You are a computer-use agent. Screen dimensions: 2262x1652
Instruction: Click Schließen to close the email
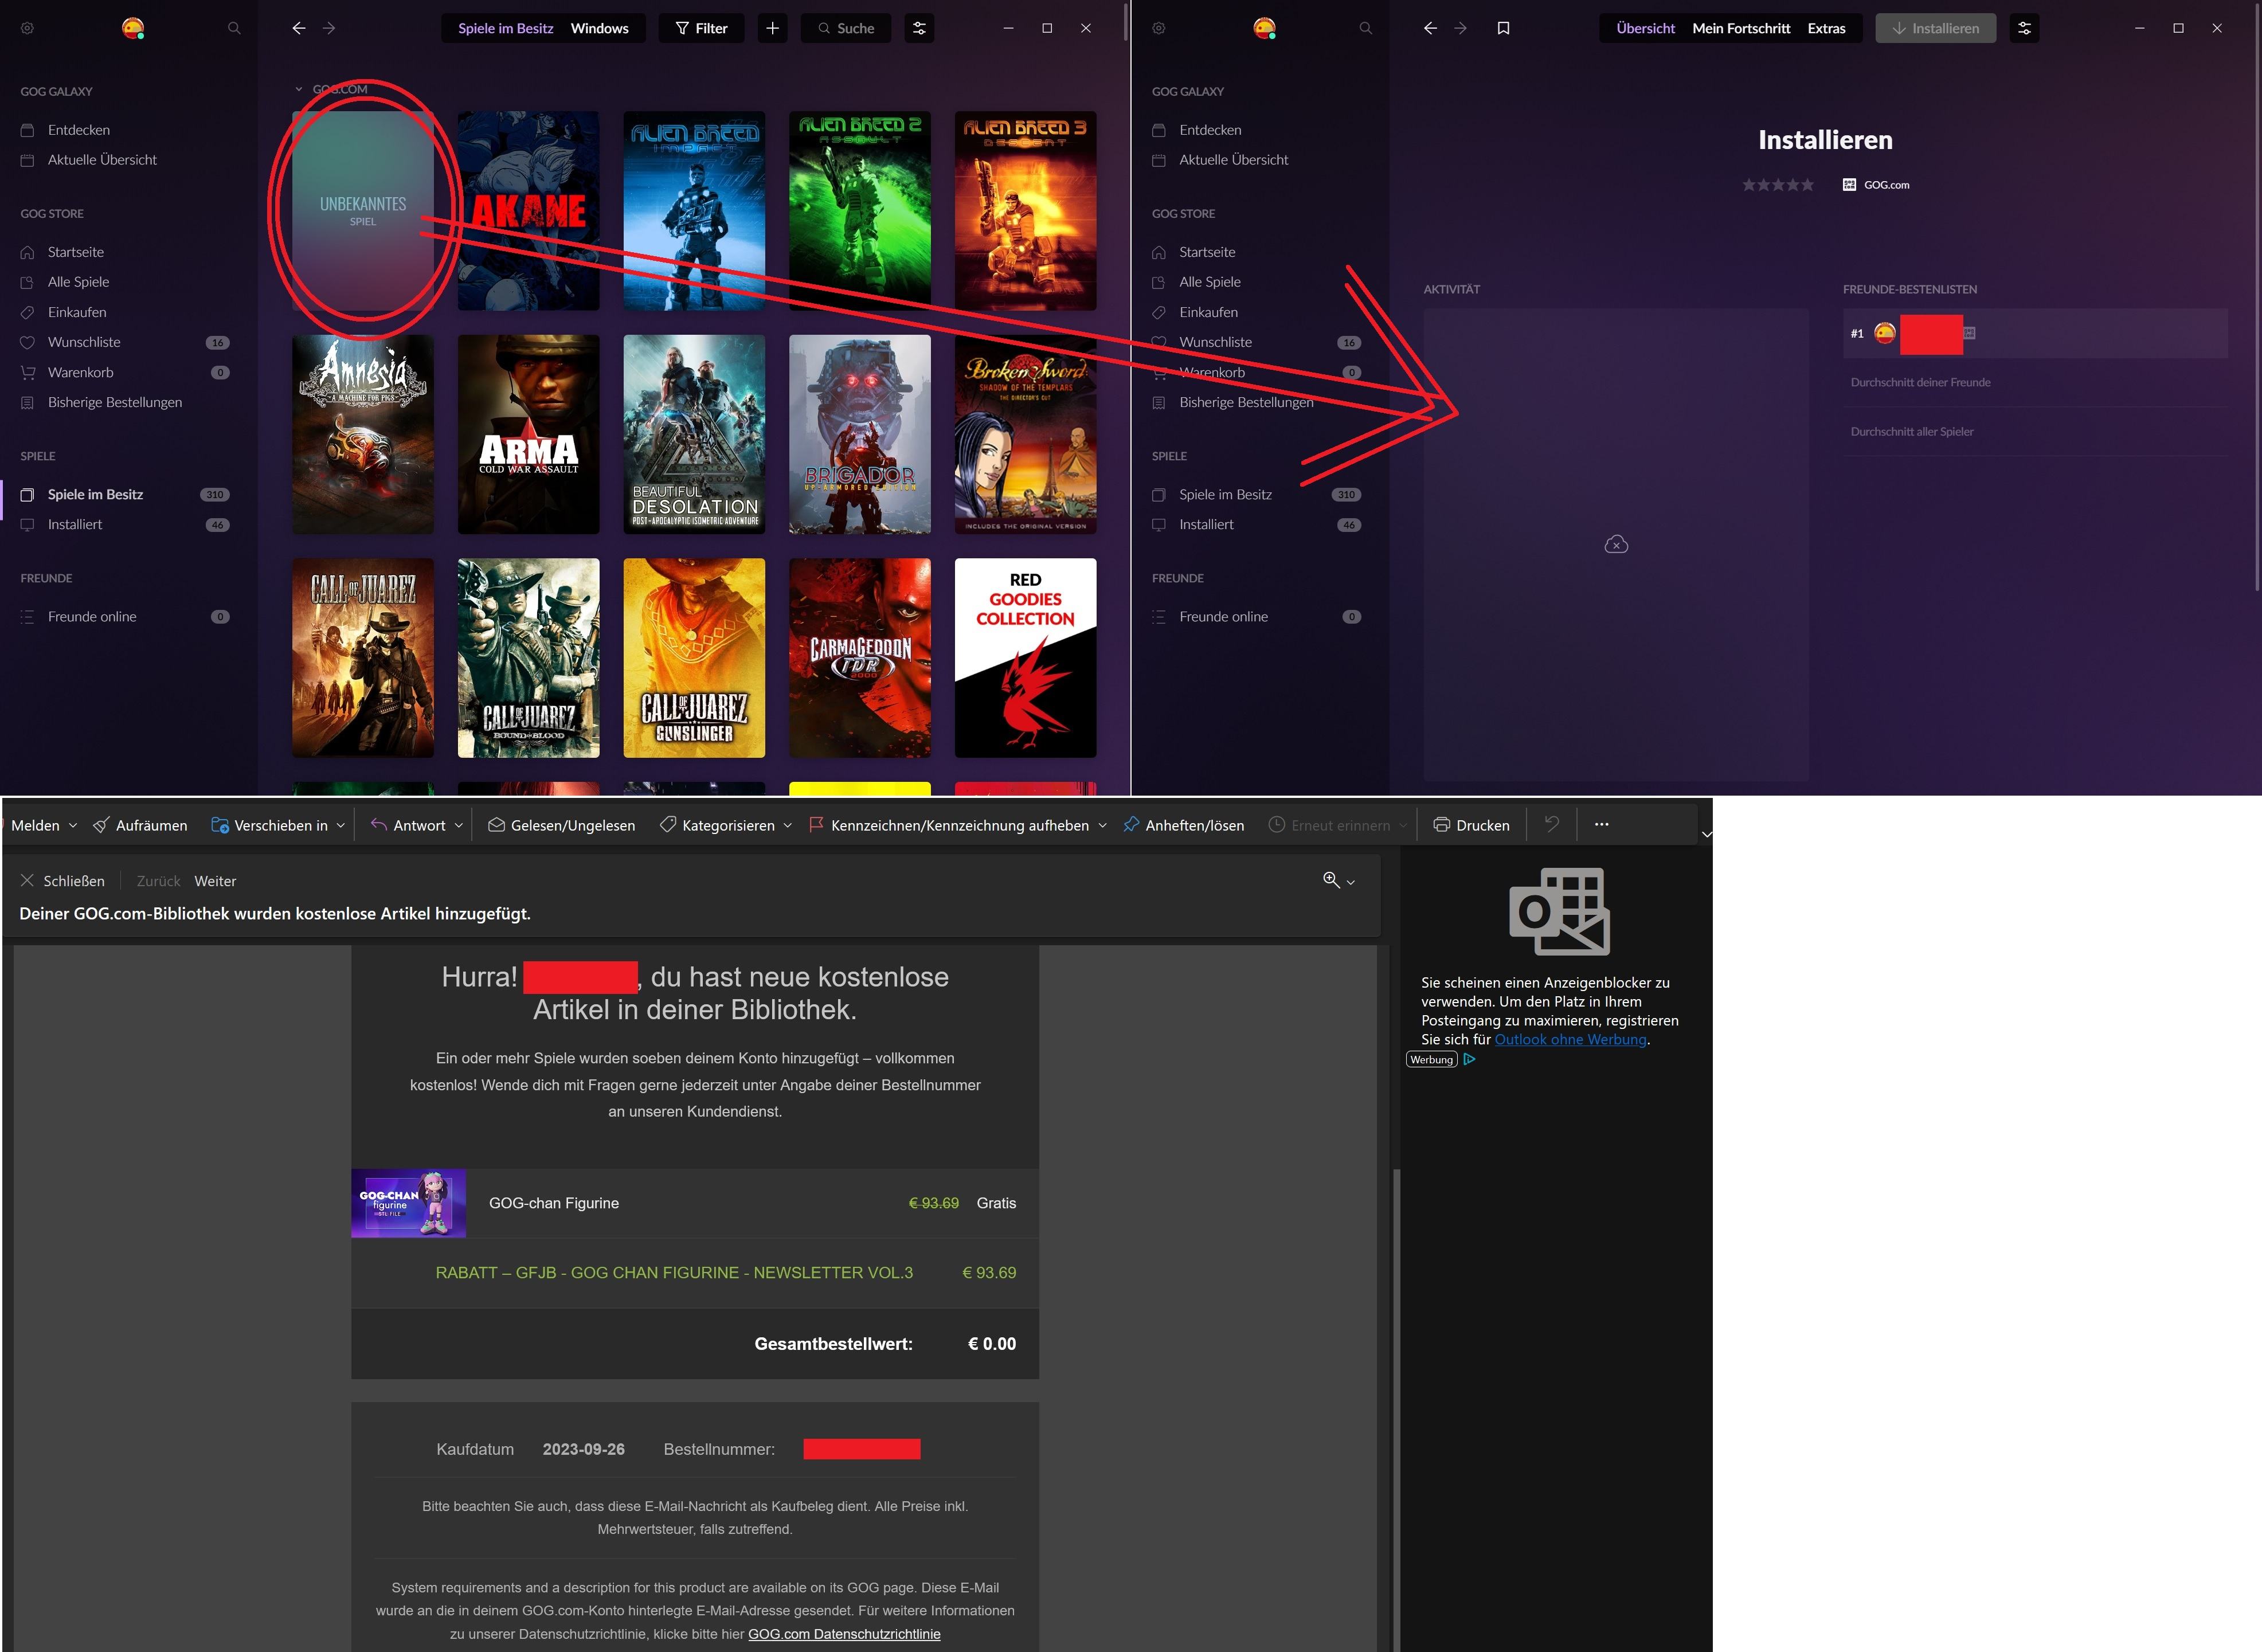[x=62, y=881]
